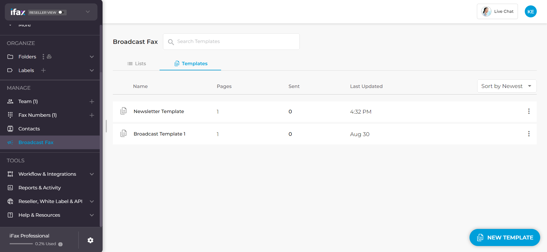
Task: Click the Fax Numbers dialpad icon
Action: coord(10,115)
